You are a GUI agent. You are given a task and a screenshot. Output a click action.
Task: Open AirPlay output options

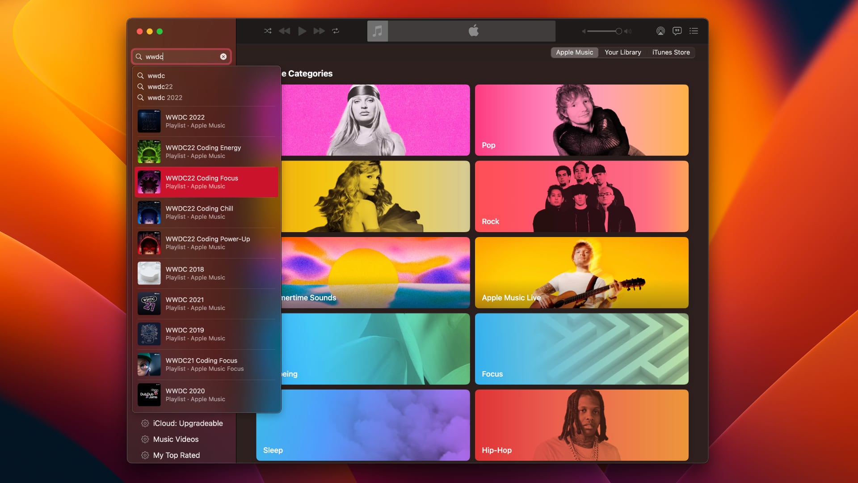pos(660,31)
